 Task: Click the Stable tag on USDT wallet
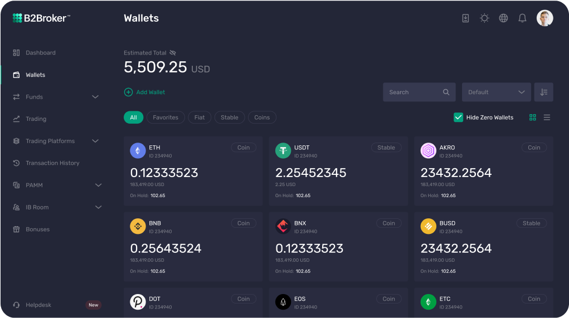pyautogui.click(x=386, y=148)
